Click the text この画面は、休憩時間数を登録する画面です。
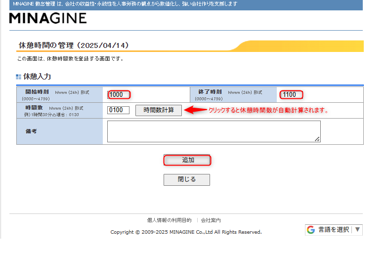This screenshot has width=386, height=253. click(71, 59)
